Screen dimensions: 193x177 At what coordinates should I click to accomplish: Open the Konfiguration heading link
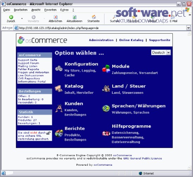[x=81, y=64]
